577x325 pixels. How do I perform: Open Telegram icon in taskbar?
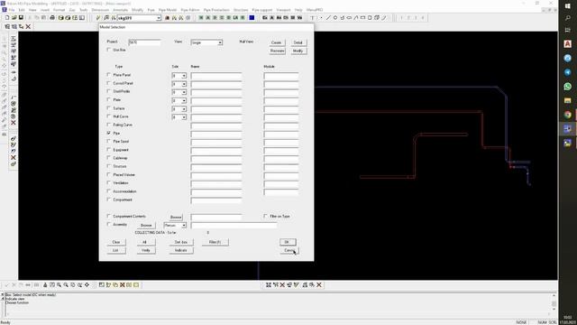(567, 72)
